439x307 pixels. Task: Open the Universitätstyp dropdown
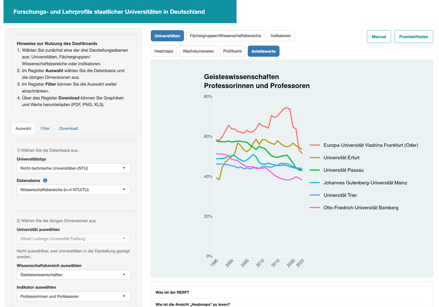73,168
